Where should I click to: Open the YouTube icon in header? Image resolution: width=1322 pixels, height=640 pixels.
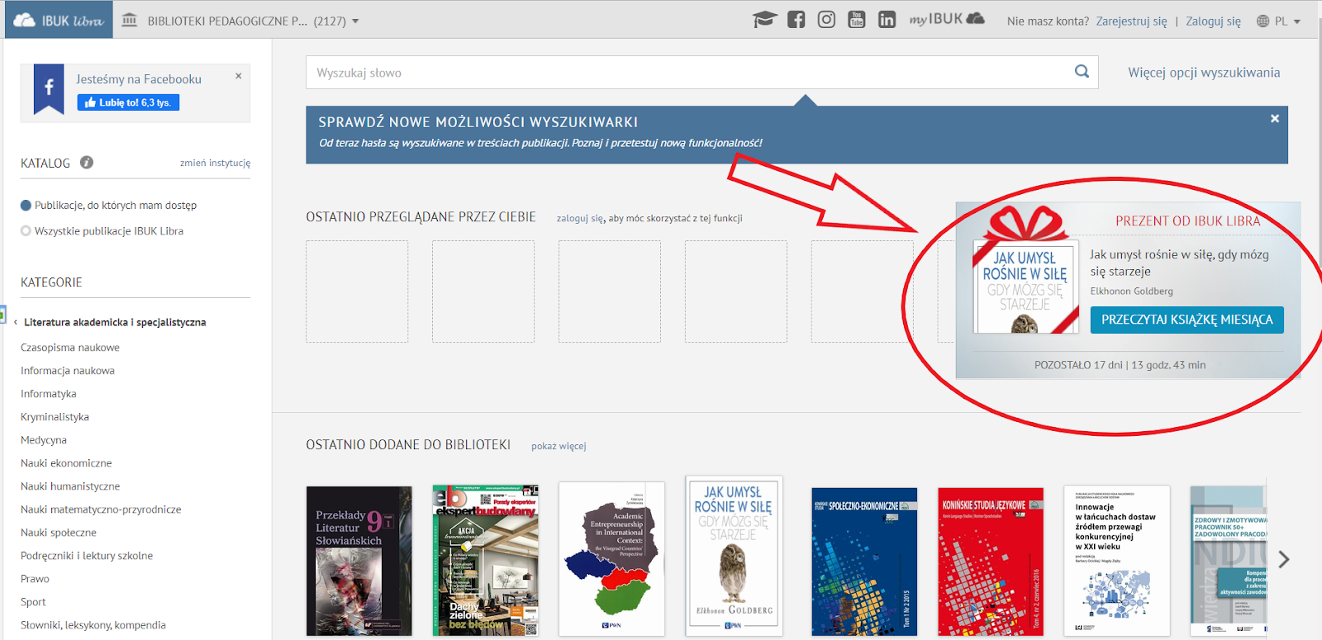pyautogui.click(x=857, y=20)
